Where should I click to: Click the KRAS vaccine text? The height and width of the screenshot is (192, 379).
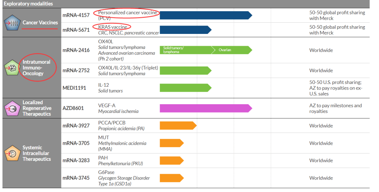(x=113, y=27)
